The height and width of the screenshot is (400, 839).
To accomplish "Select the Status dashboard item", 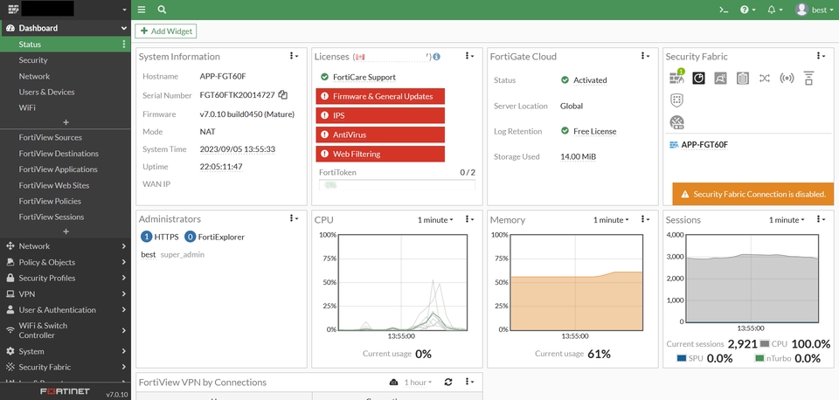I will (x=66, y=45).
